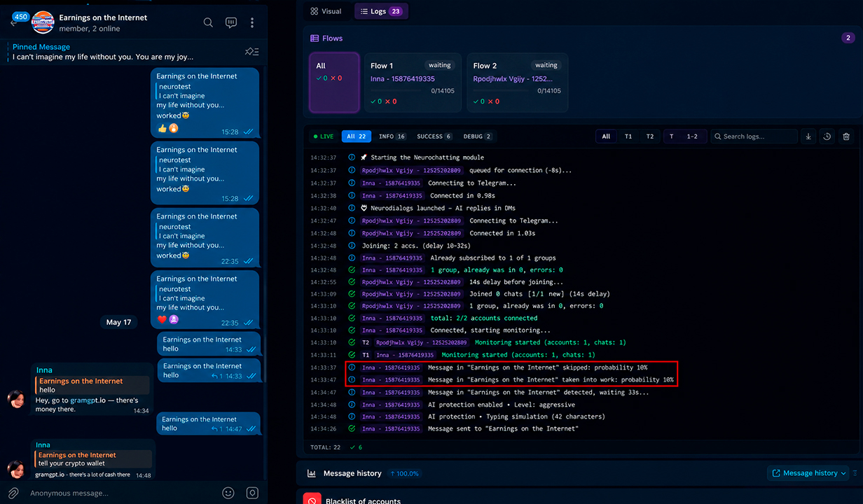The image size is (863, 504).
Task: Switch to the Visual tab
Action: (326, 11)
